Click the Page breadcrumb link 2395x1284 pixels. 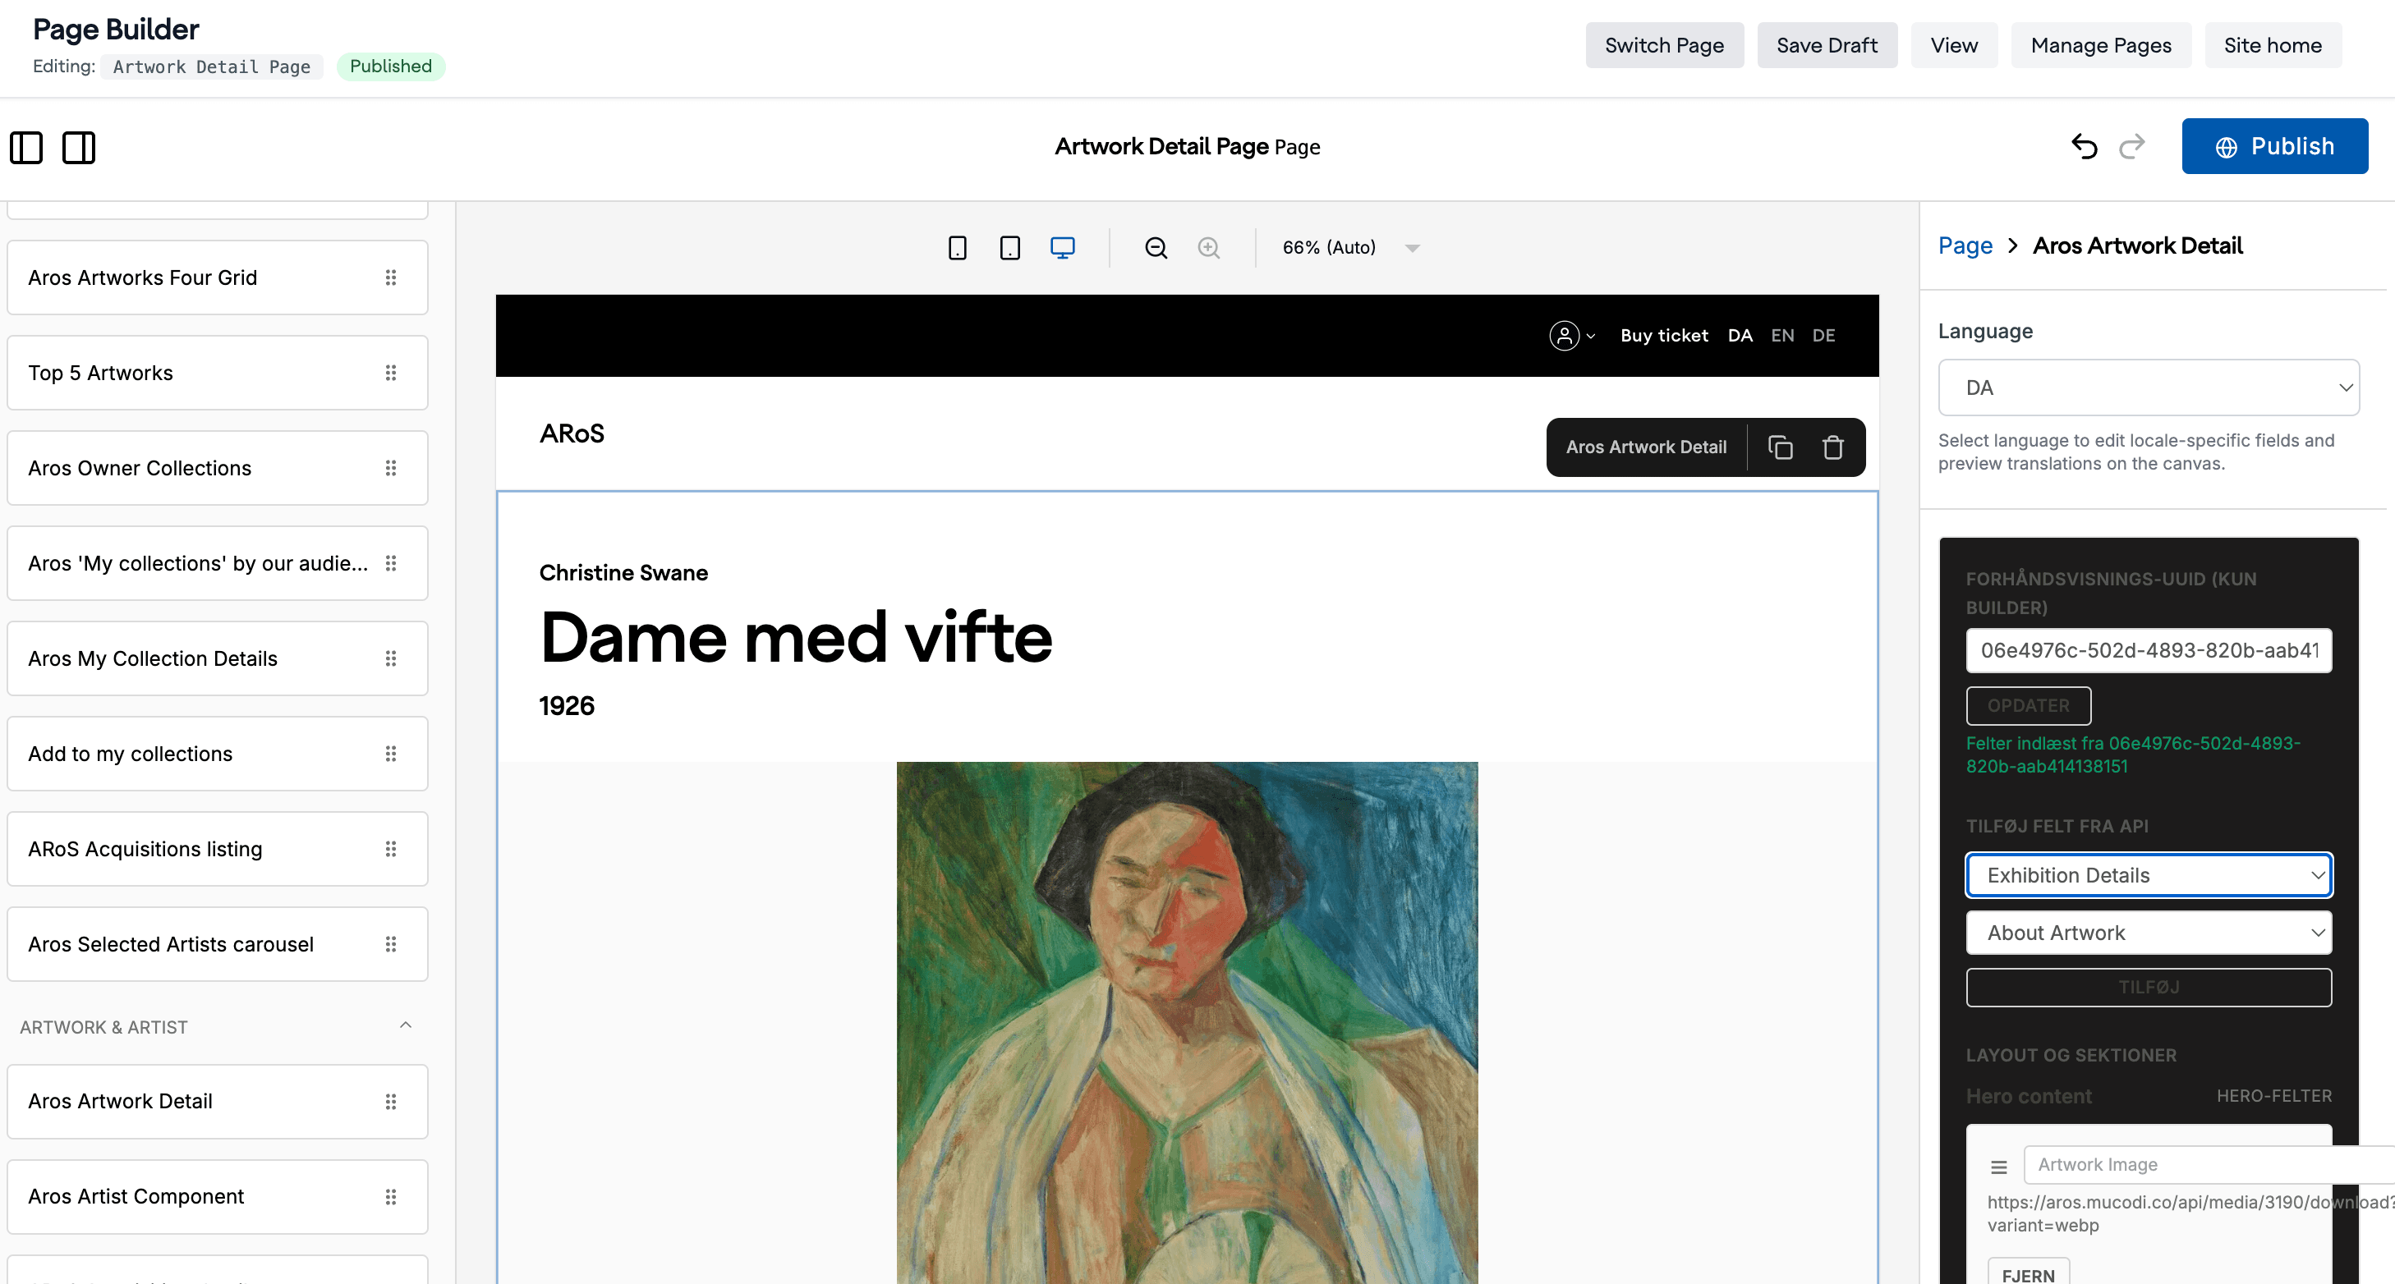tap(1965, 245)
